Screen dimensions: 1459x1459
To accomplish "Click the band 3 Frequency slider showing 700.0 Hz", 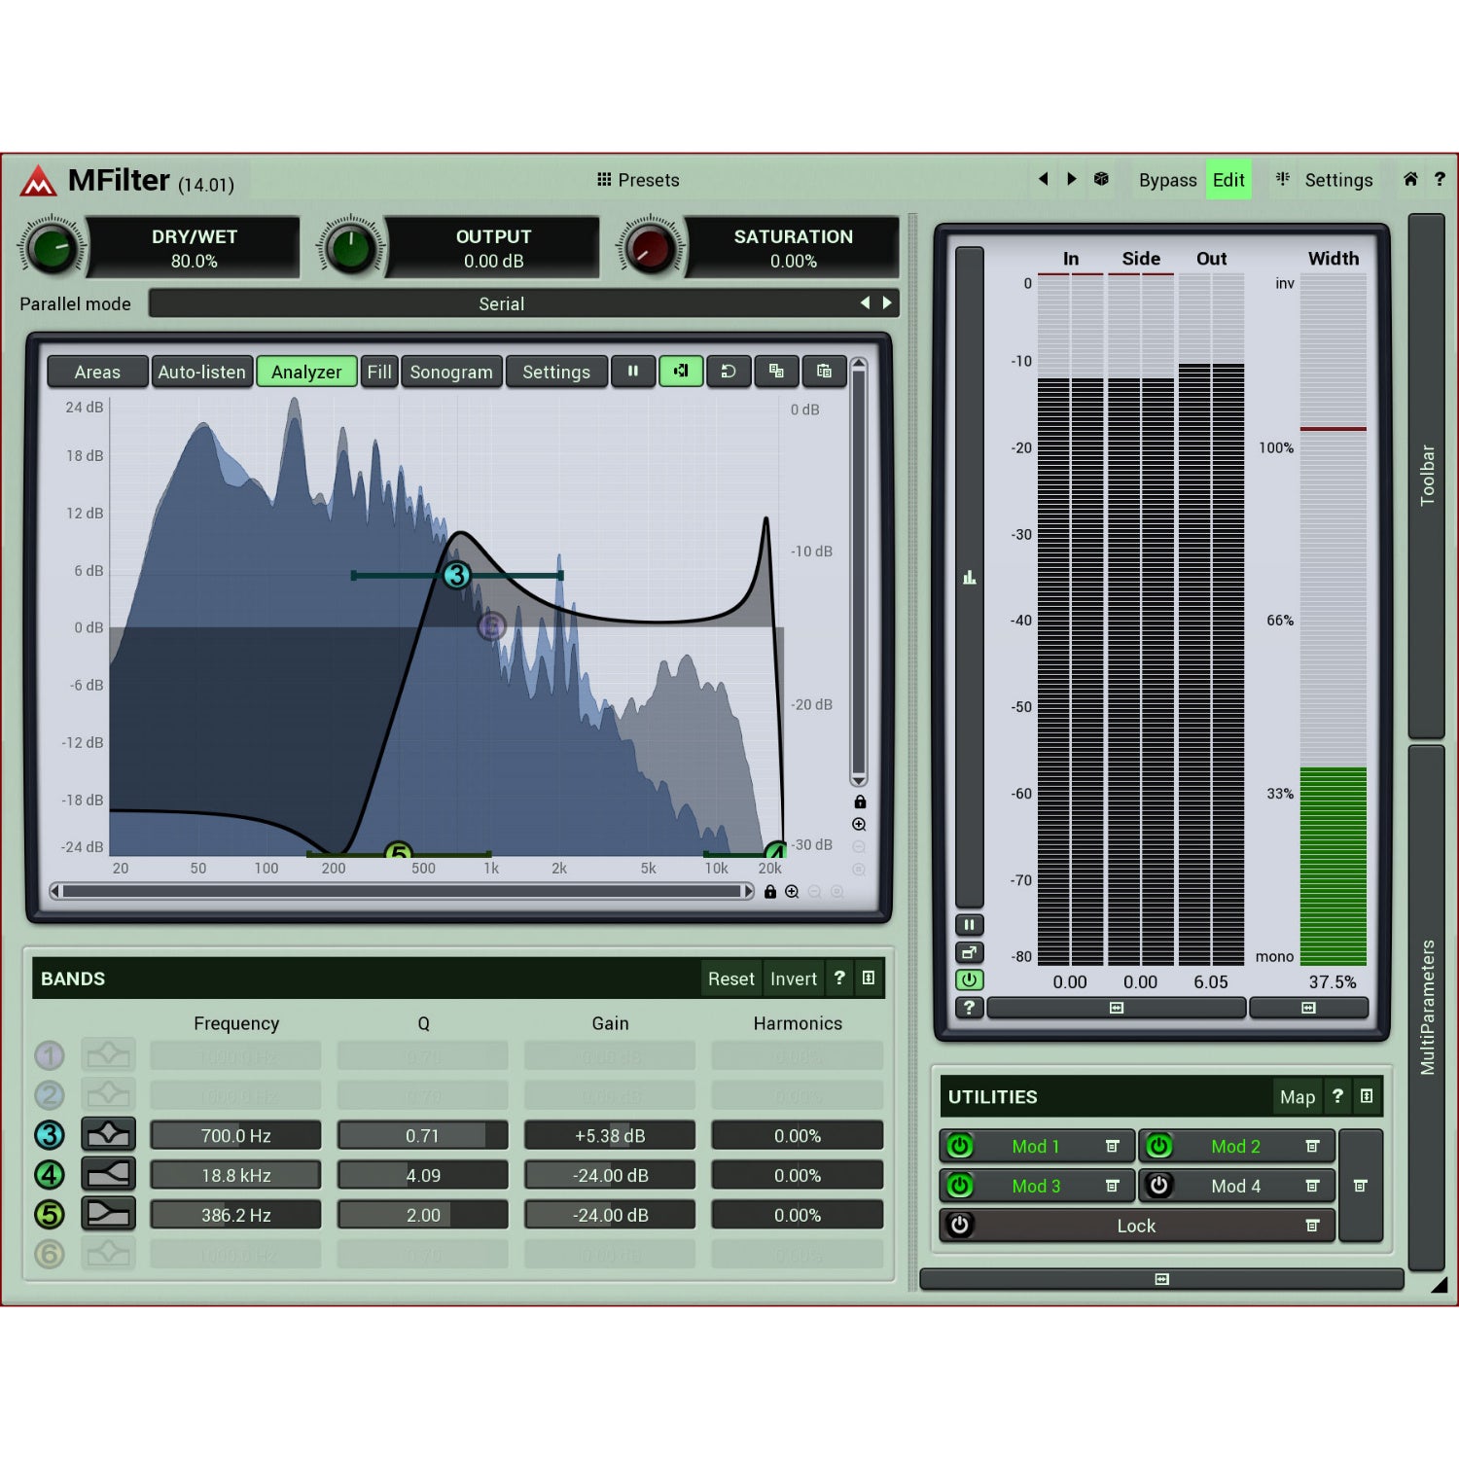I will (x=235, y=1135).
